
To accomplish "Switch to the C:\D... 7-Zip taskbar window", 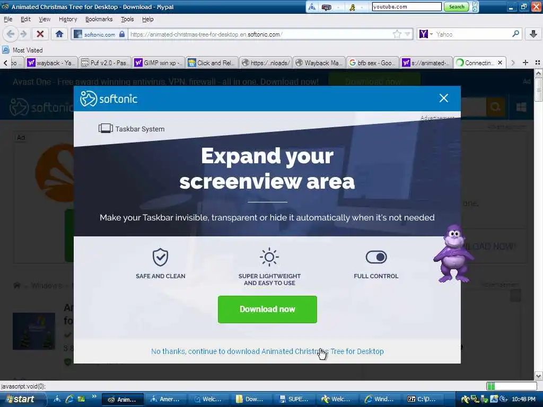I will pos(423,400).
